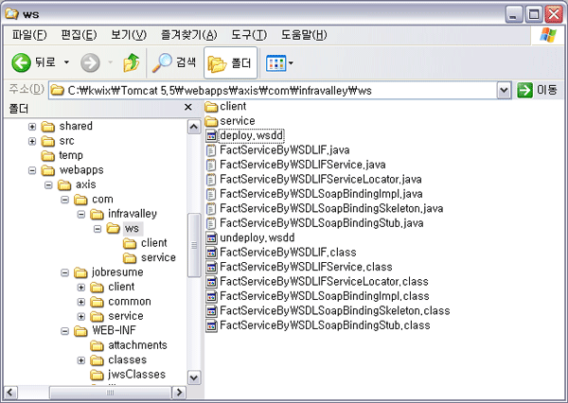Collapse the jobresume folder node
Screen dimensions: 568x403
pyautogui.click(x=66, y=272)
